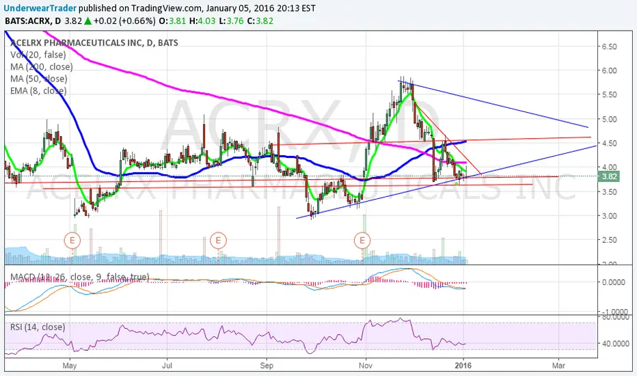Viewport: 637px width, 376px height.
Task: Click the 6.50 price axis label
Action: click(x=610, y=46)
